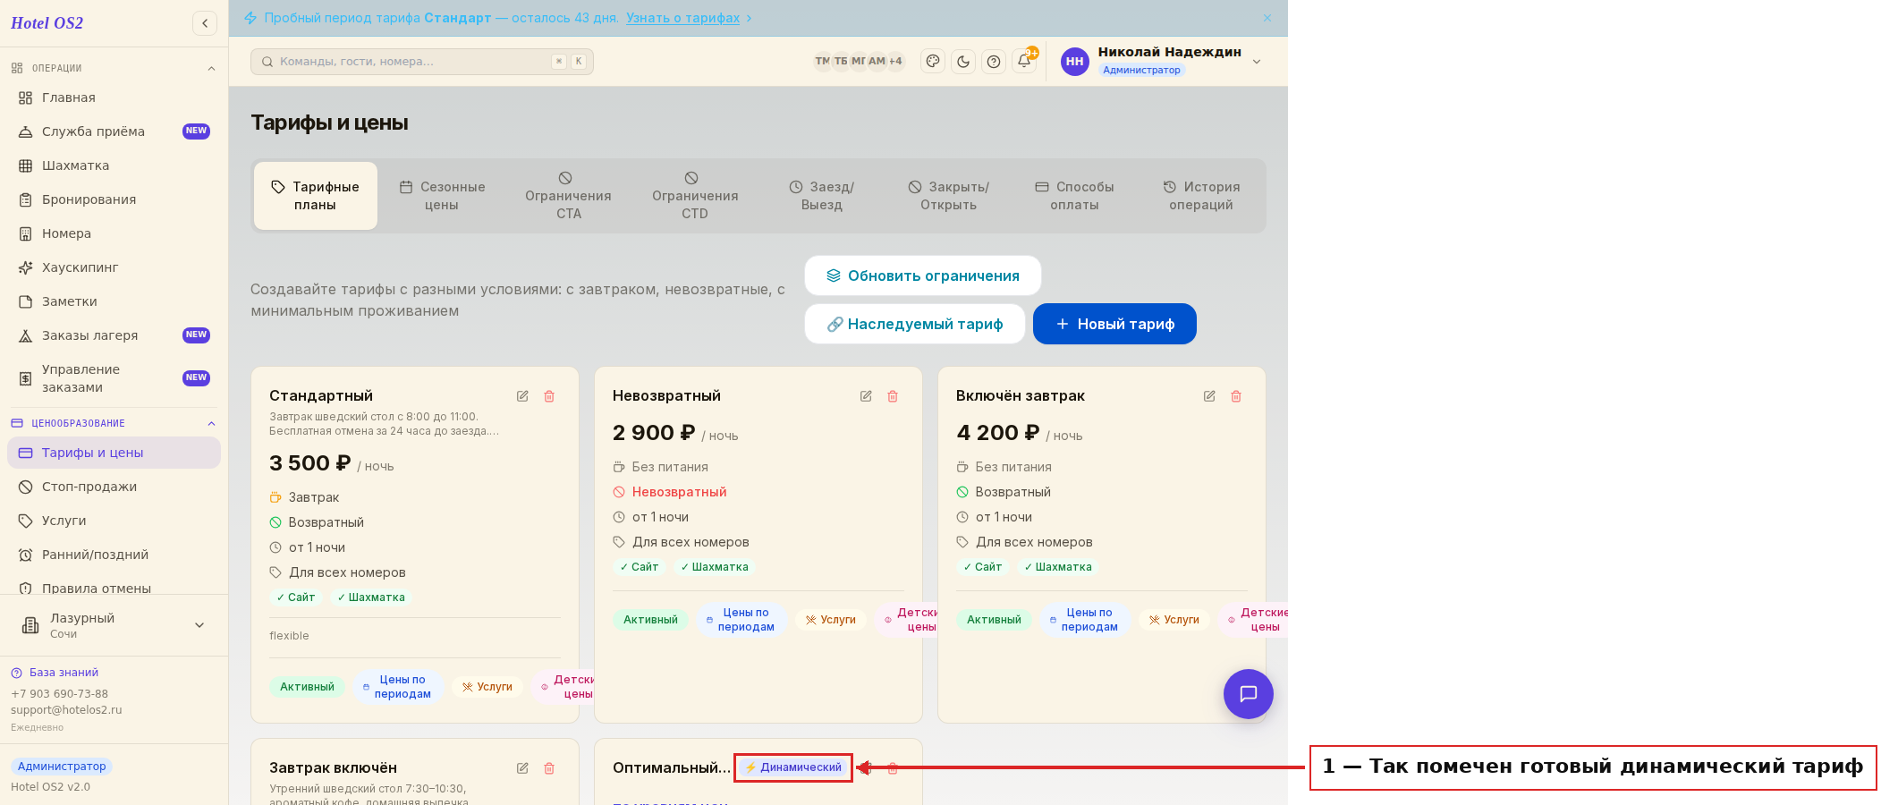The image size is (1898, 805).
Task: Click Обновить ограничения button
Action: (923, 275)
